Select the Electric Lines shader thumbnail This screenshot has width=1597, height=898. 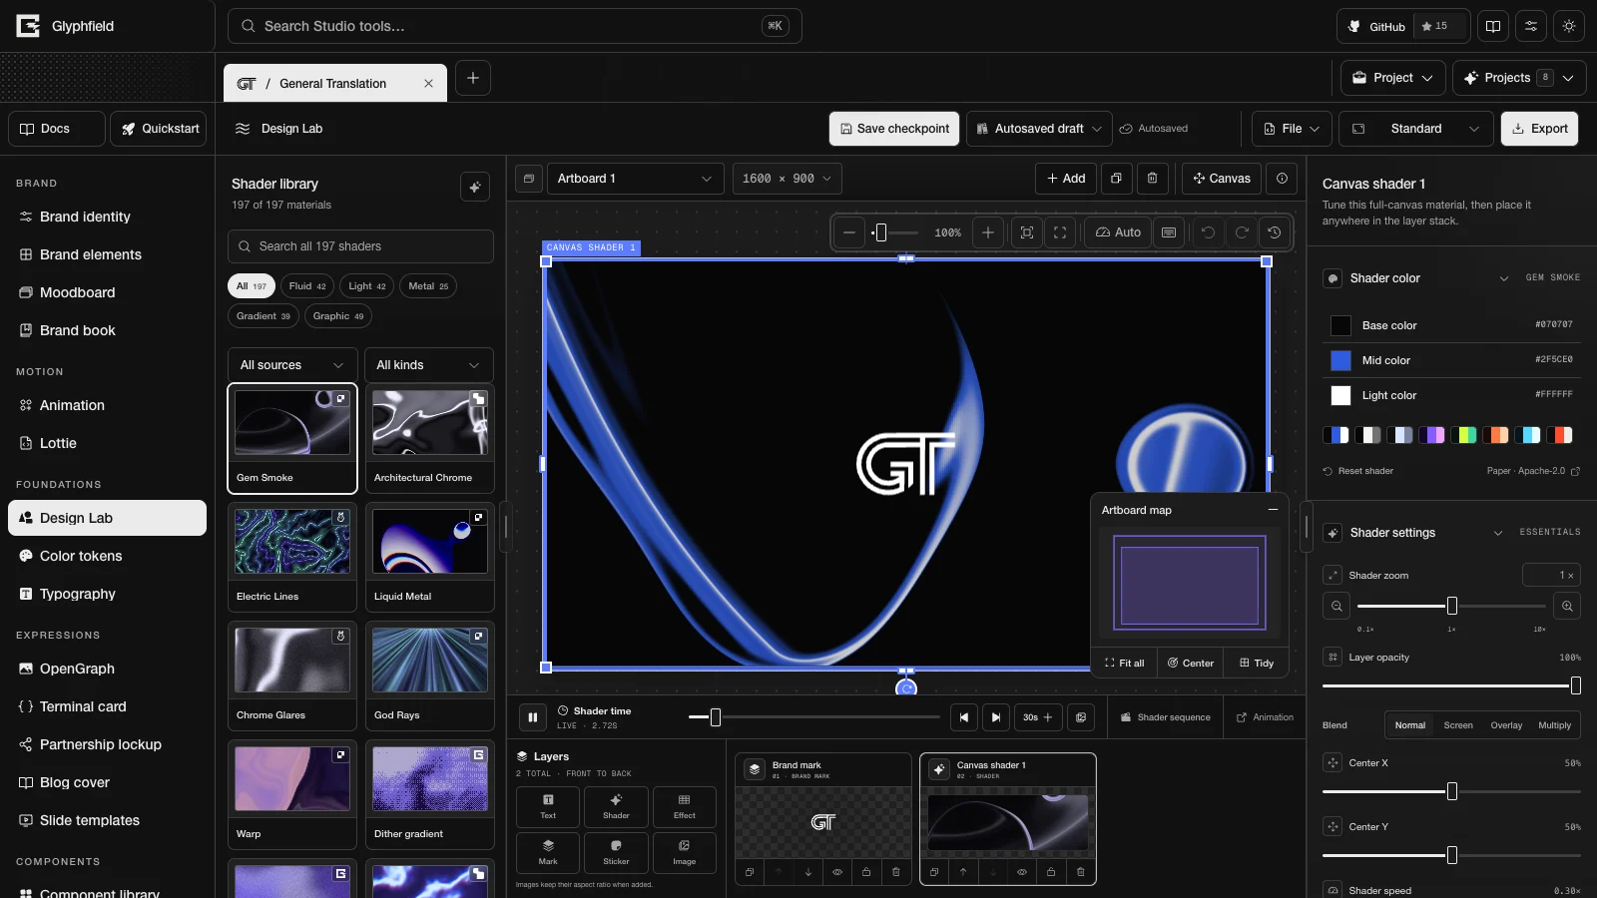292,543
